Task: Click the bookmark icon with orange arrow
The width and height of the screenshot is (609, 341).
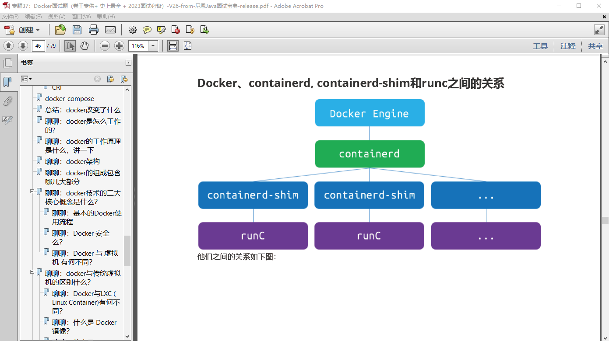Action: pos(124,79)
